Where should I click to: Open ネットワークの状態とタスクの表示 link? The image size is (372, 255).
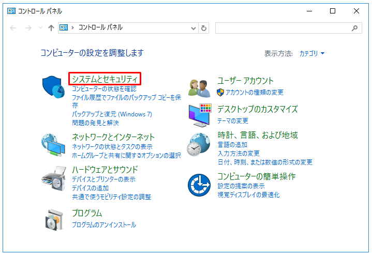112,146
